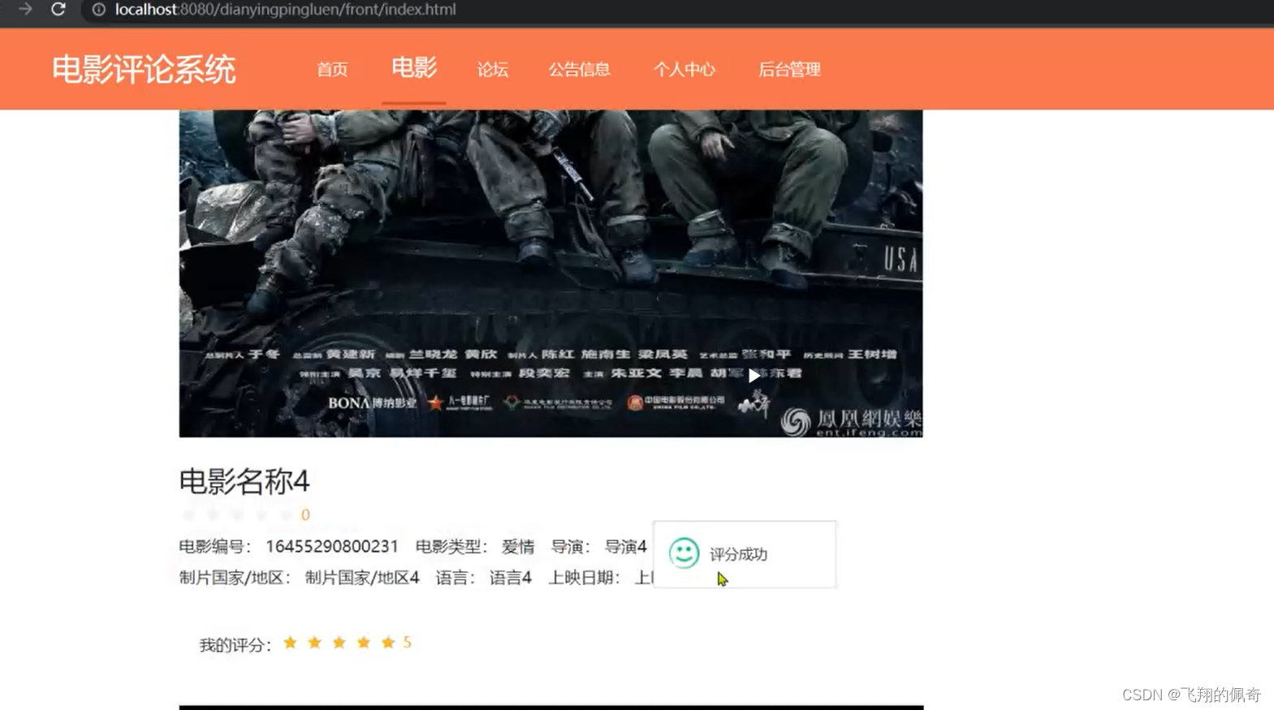The width and height of the screenshot is (1274, 710).
Task: Click my rating score number 5
Action: (x=408, y=643)
